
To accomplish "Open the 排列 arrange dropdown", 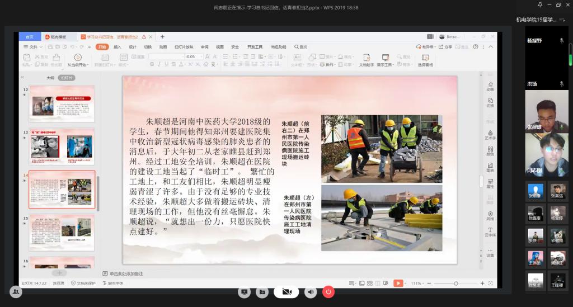I will coord(327,64).
